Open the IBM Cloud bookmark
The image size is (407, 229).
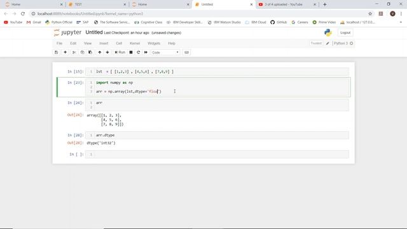(256, 22)
